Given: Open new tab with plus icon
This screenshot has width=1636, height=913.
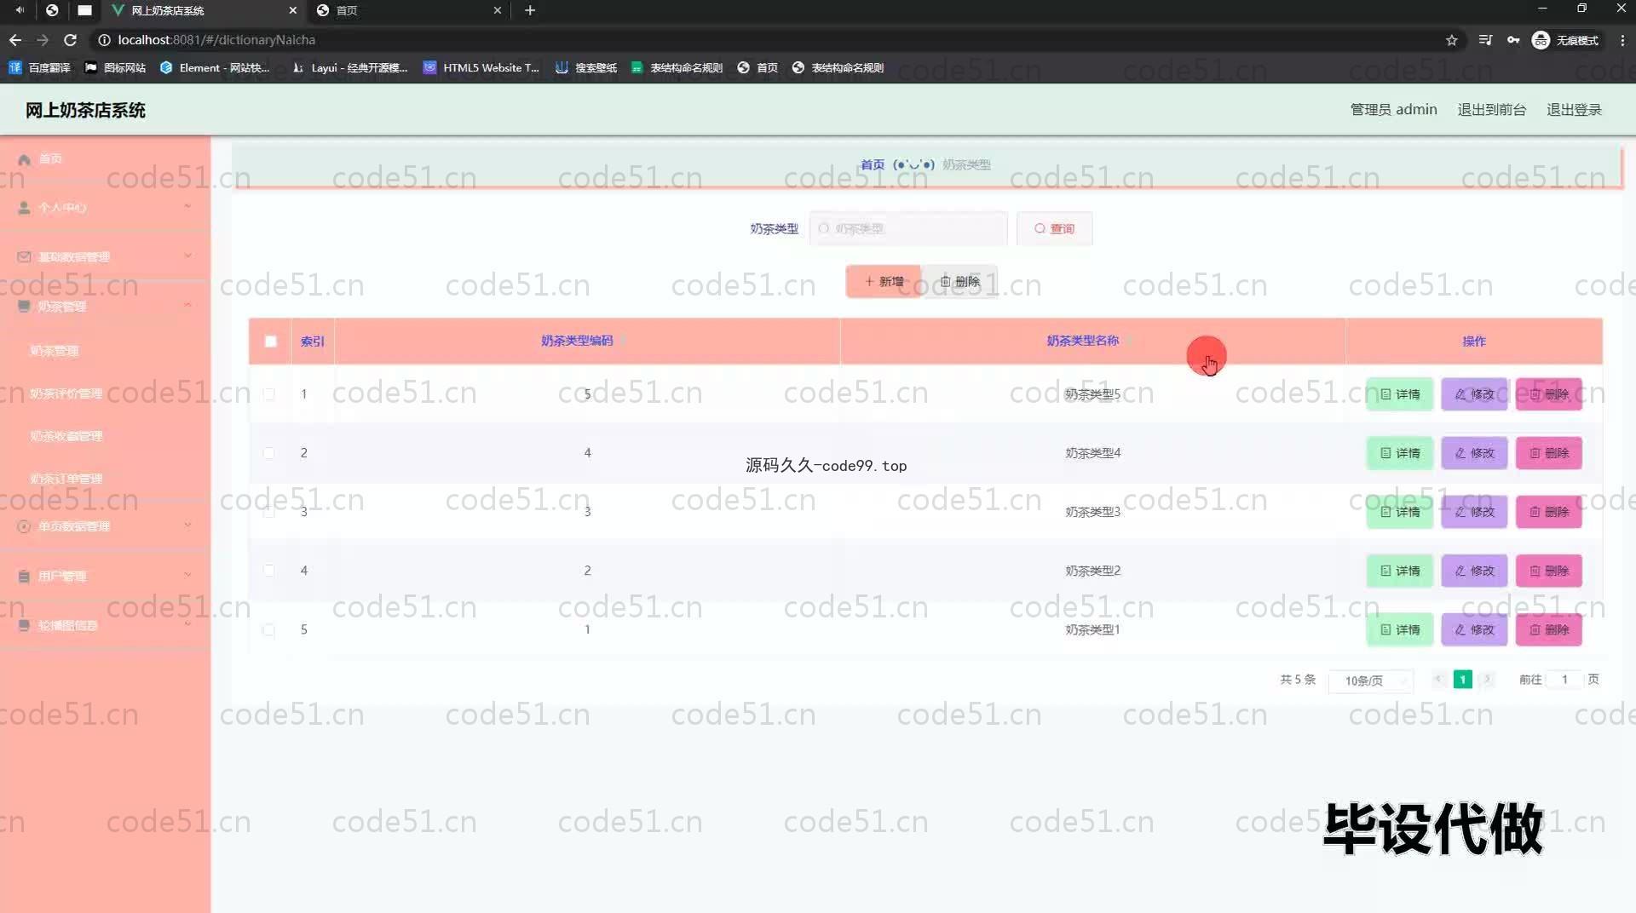Looking at the screenshot, I should tap(530, 10).
